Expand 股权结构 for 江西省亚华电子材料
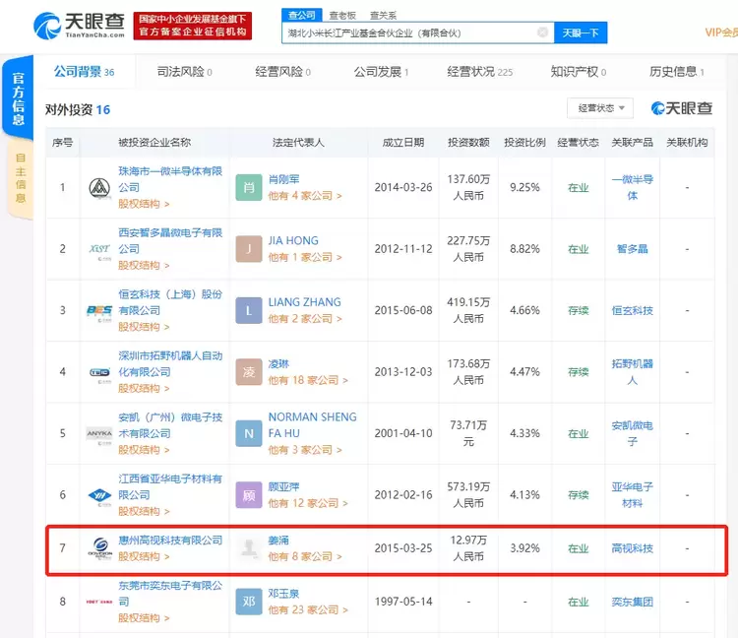This screenshot has width=738, height=638. pos(144,512)
